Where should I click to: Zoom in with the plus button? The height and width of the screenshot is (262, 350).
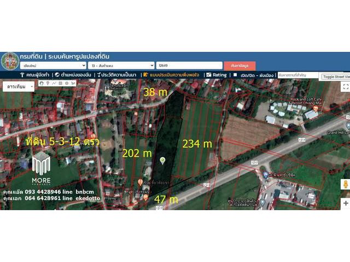click(x=345, y=203)
